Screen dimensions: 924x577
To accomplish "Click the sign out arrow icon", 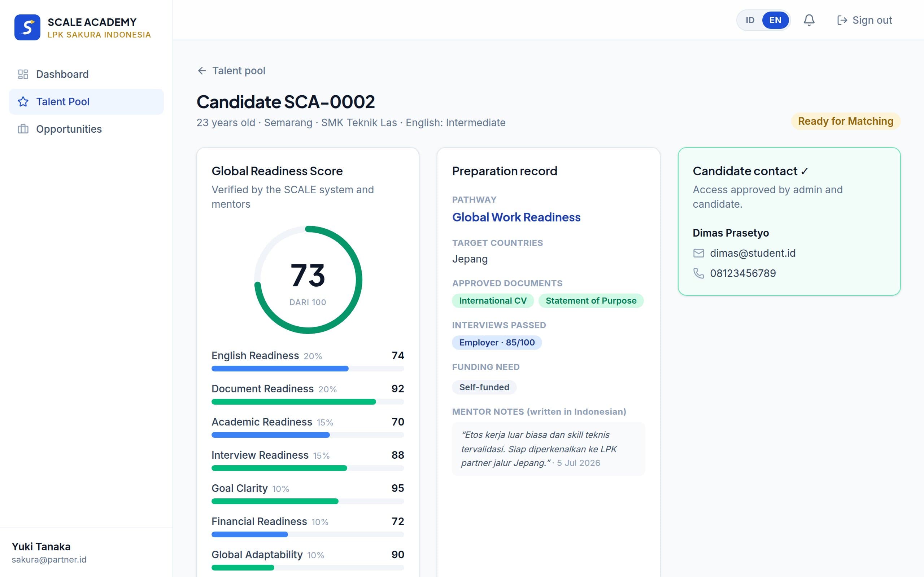I will tap(842, 20).
